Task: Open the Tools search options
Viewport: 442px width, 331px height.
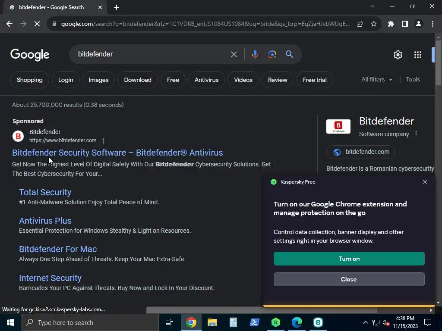Action: tap(413, 80)
